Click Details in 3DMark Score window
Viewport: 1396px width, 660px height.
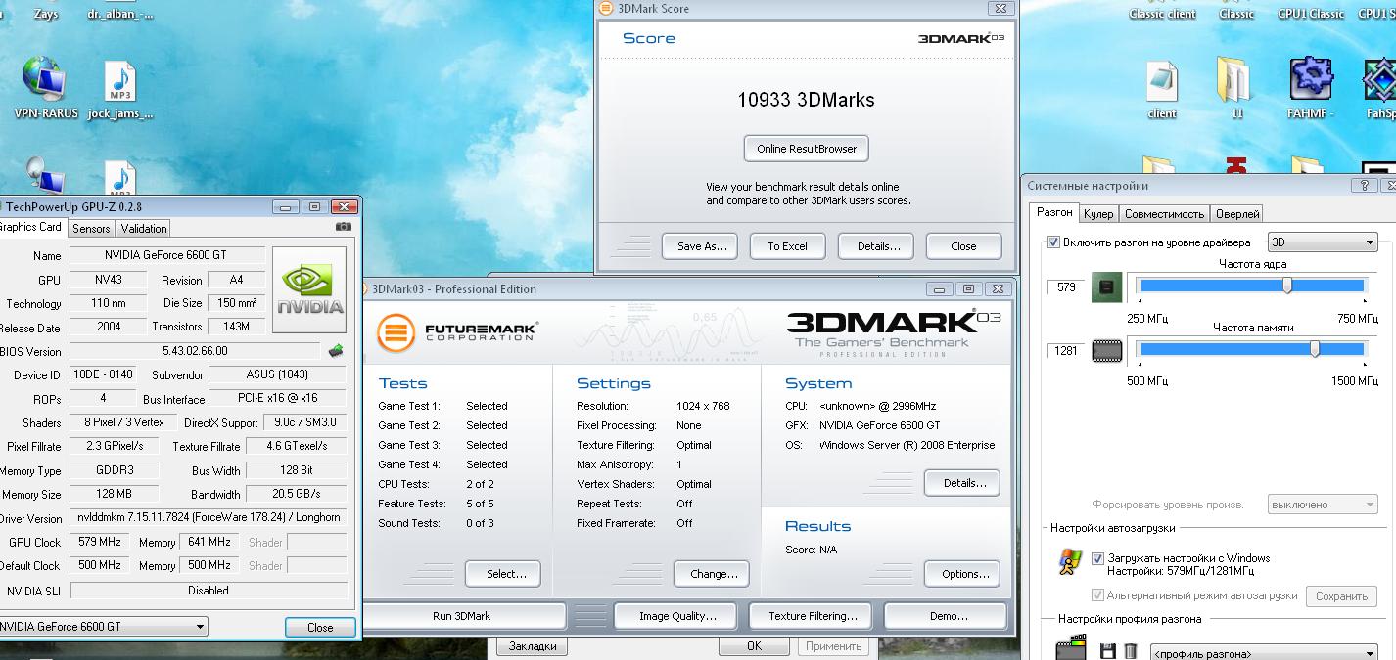tap(878, 246)
